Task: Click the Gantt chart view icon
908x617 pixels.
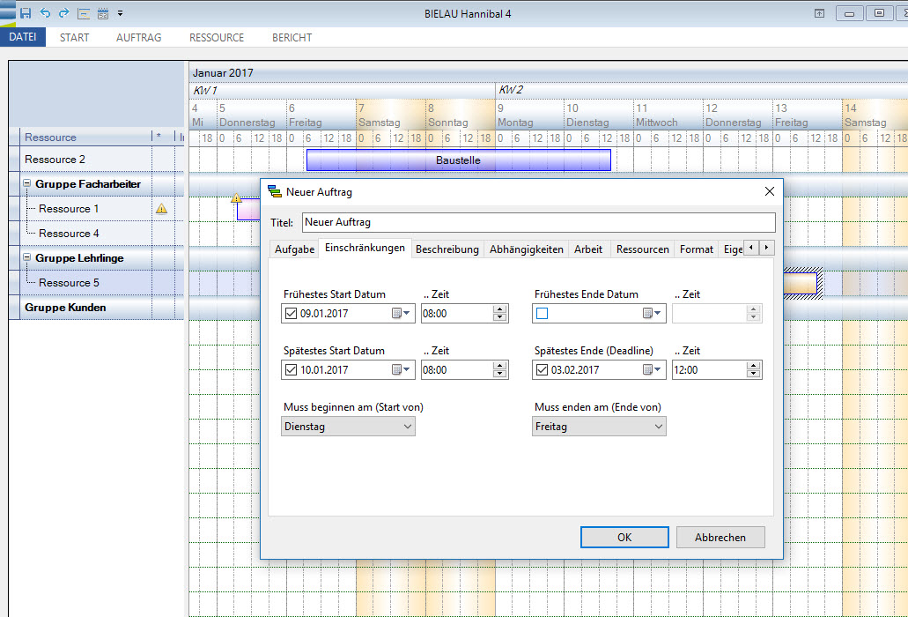Action: tap(84, 13)
